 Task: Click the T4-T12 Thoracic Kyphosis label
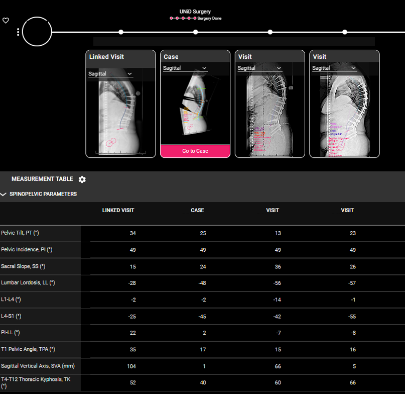click(x=36, y=382)
